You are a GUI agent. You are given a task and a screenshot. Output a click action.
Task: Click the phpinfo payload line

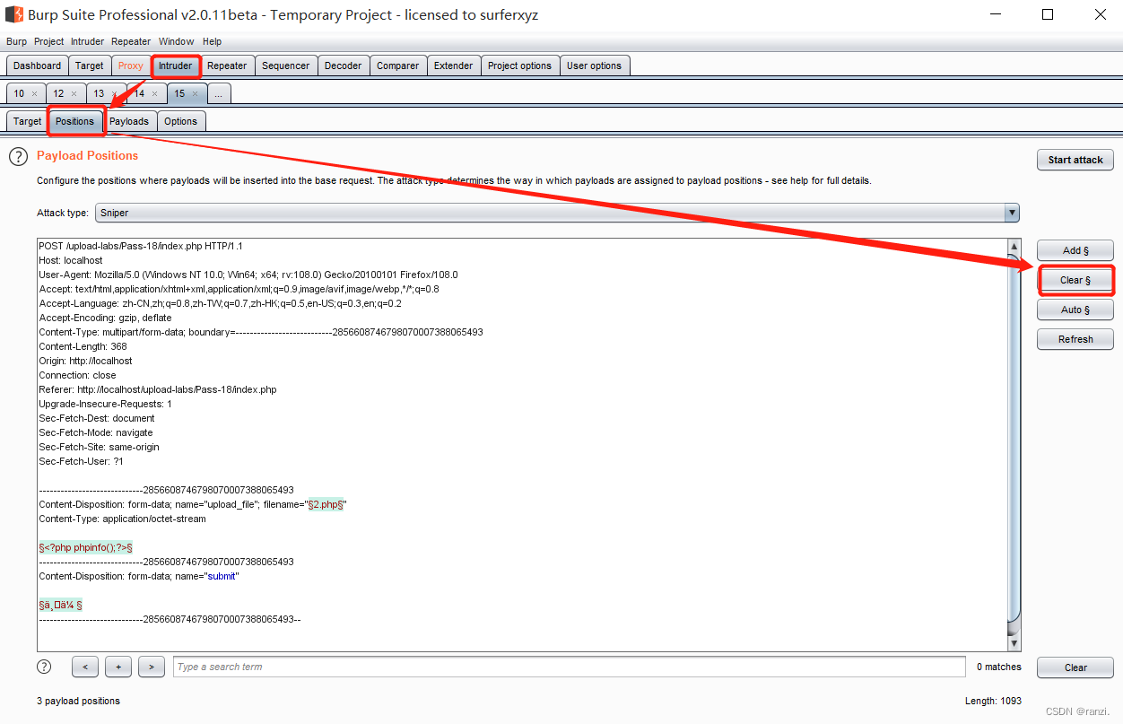86,547
